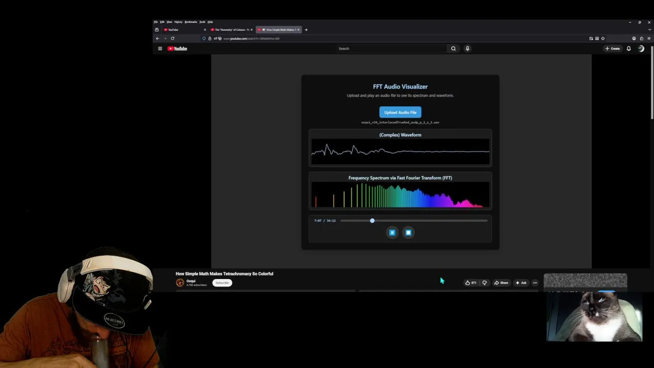The height and width of the screenshot is (368, 654).
Task: Open YouTube notifications bell
Action: [x=628, y=49]
